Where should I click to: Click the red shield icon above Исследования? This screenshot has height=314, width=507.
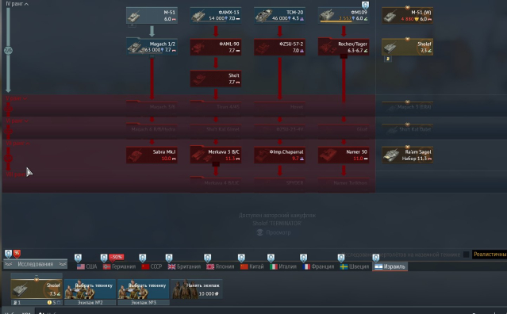click(x=17, y=254)
